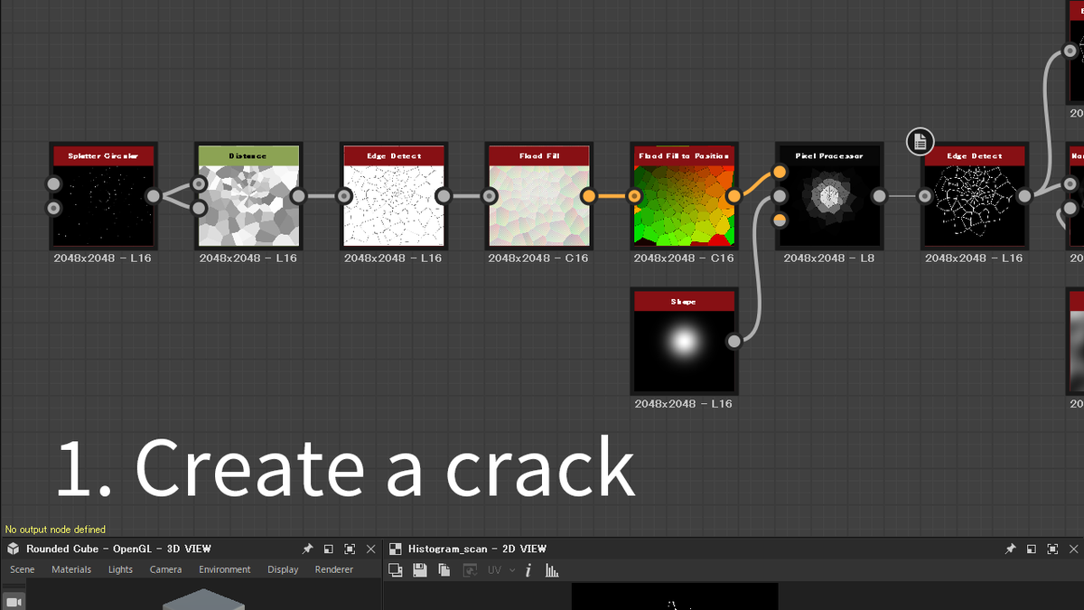Maximize the 2D VIEW panel
1084x610 pixels.
pos(1052,549)
